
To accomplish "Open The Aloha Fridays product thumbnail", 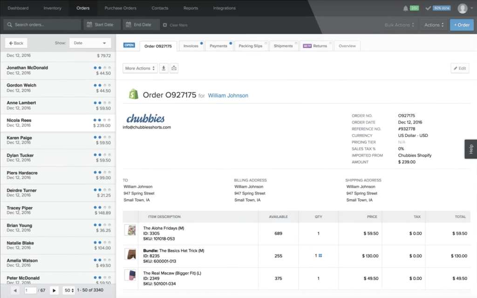I will 130,230.
